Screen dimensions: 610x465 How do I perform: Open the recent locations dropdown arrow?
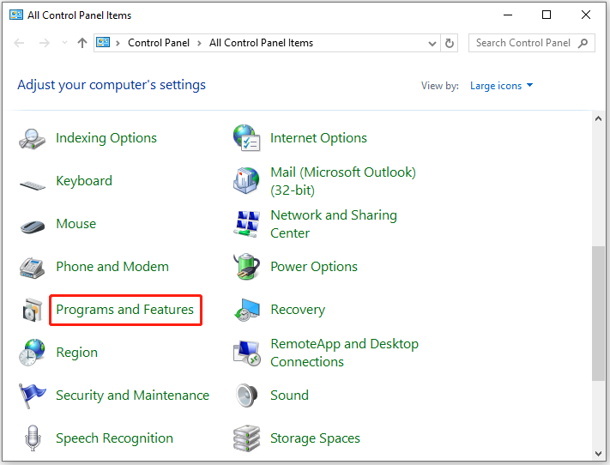click(64, 43)
